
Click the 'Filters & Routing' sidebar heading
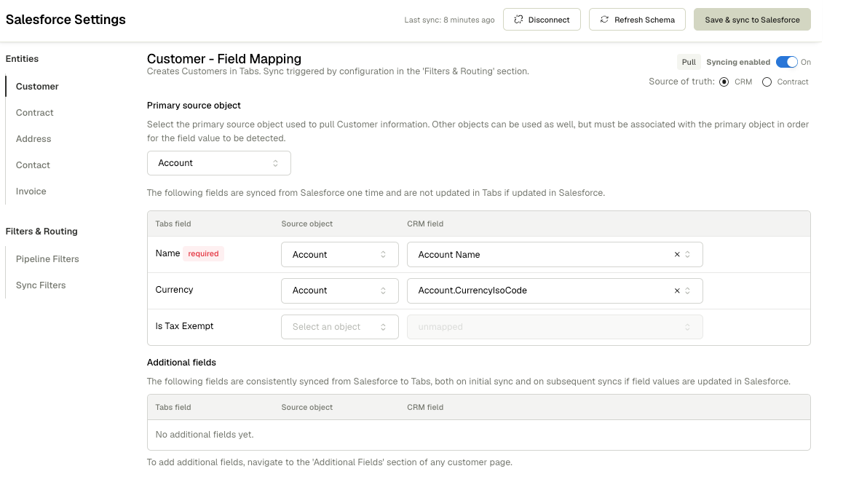pyautogui.click(x=41, y=232)
